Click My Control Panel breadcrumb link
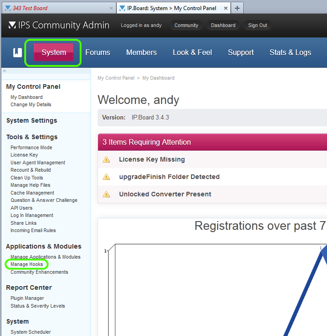 [116, 78]
